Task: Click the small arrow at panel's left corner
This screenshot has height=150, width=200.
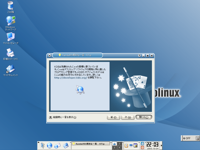Action: pyautogui.click(x=38, y=142)
